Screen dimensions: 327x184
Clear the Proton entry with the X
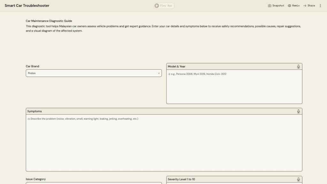click(159, 73)
